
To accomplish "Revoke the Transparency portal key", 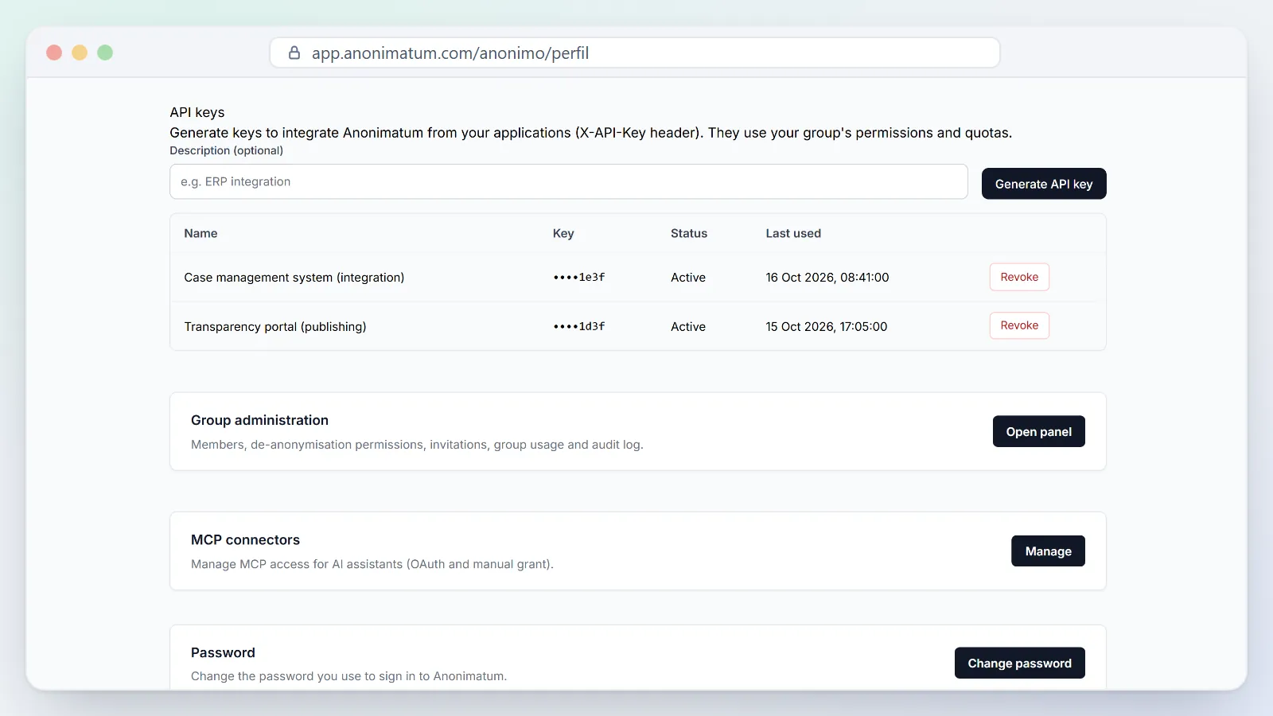I will 1019,325.
